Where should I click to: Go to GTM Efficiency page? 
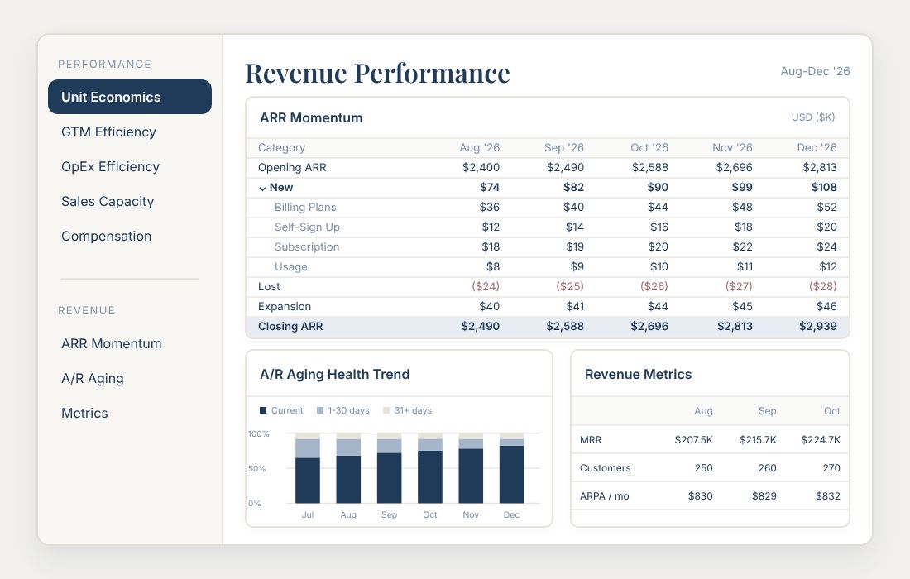click(108, 132)
